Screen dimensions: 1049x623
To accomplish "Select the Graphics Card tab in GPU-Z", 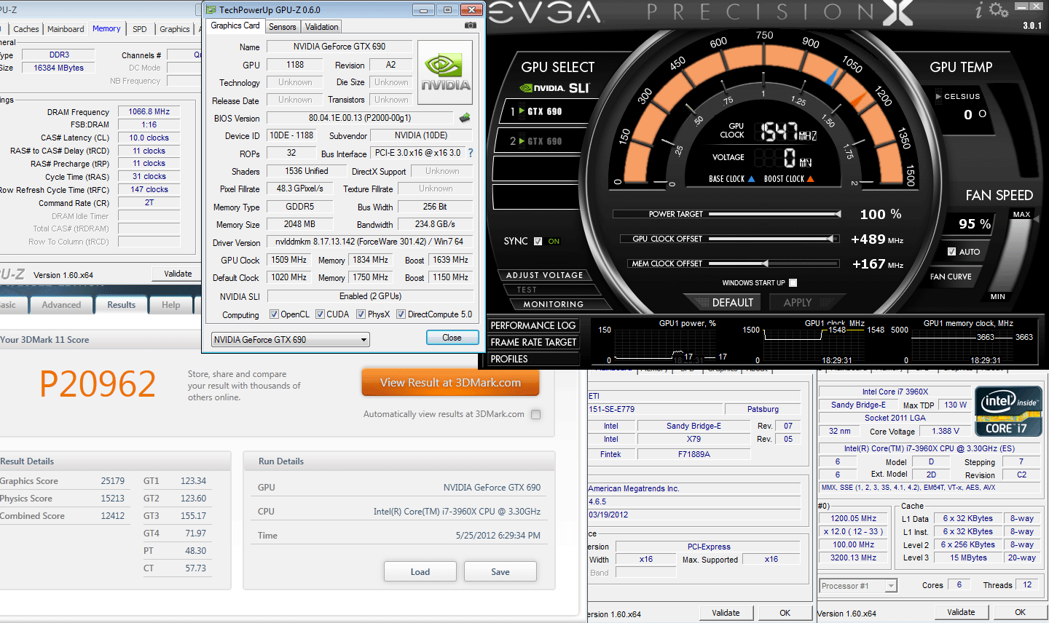I will (x=235, y=25).
